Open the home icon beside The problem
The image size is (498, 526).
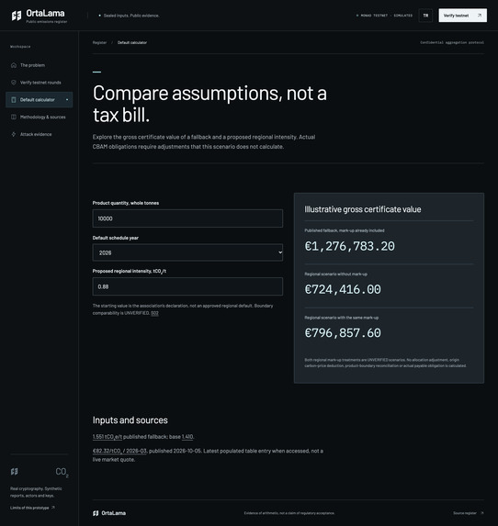click(x=14, y=65)
